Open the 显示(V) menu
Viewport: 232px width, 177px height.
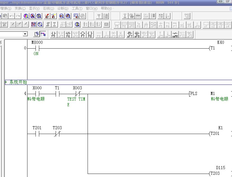pos(34,8)
